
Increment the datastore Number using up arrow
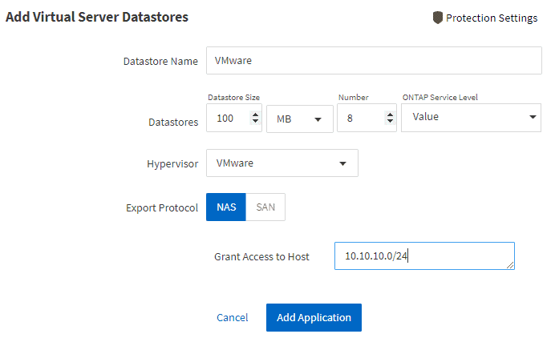(x=390, y=114)
